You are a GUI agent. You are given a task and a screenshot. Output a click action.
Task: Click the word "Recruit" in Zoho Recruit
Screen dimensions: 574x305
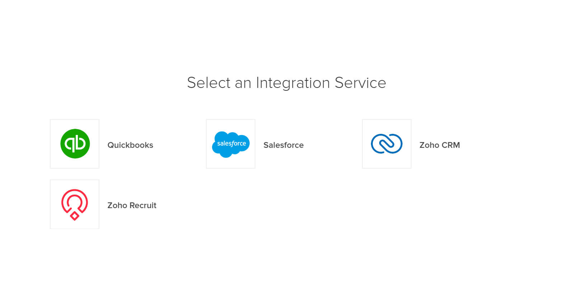click(x=143, y=205)
